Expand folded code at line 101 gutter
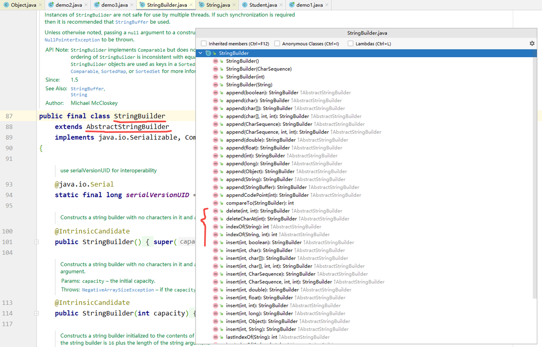Image resolution: width=542 pixels, height=347 pixels. click(x=36, y=242)
